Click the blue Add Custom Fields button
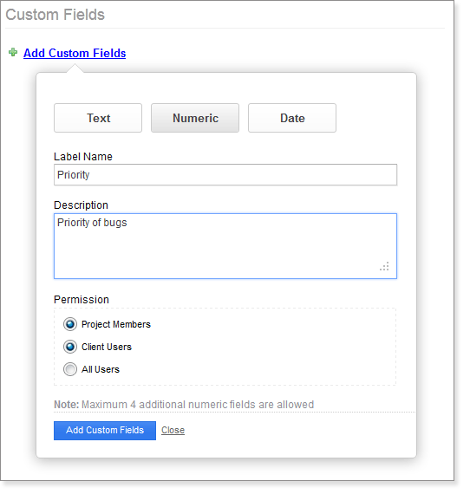This screenshot has width=470, height=494. pos(105,431)
